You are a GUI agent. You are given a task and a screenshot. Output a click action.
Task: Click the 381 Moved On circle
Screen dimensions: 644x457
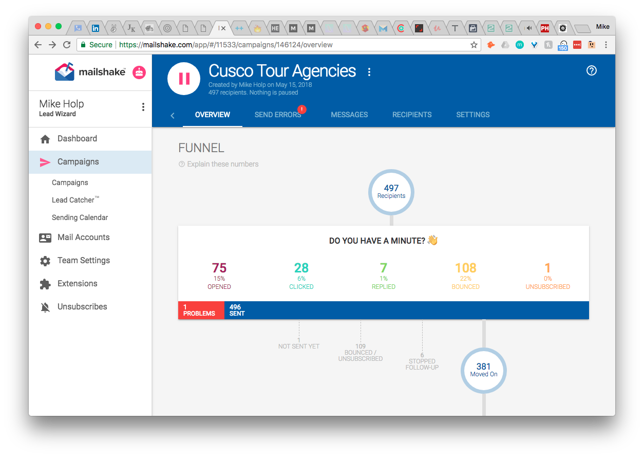pos(483,370)
